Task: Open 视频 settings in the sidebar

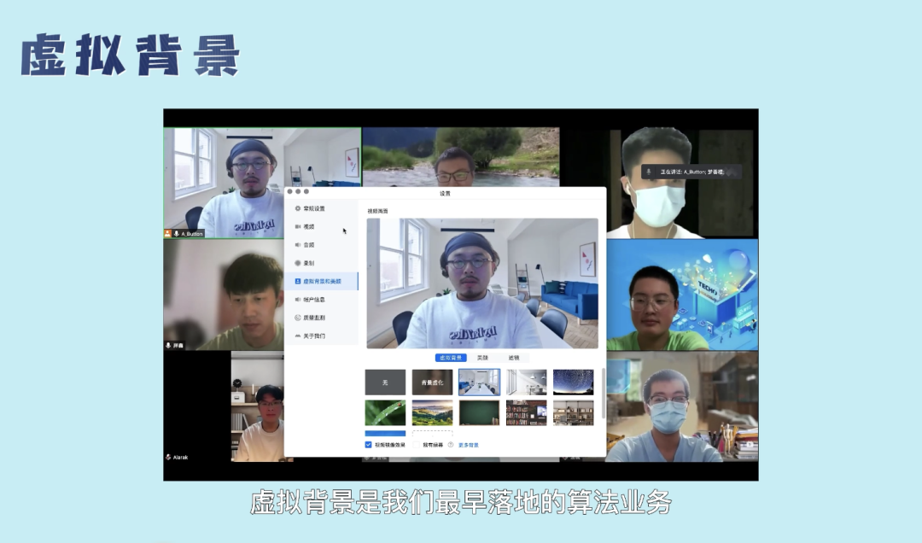Action: 321,226
